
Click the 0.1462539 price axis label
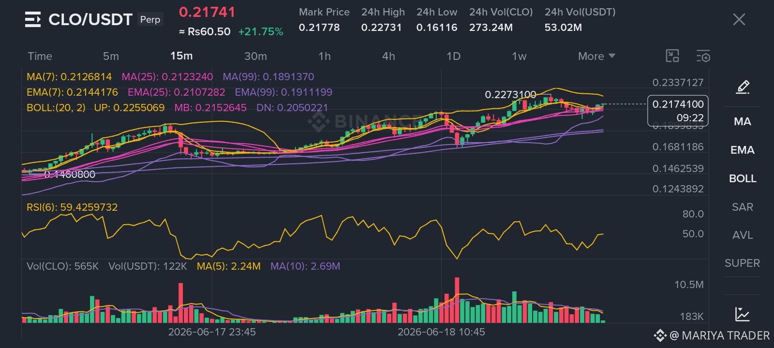pos(678,169)
